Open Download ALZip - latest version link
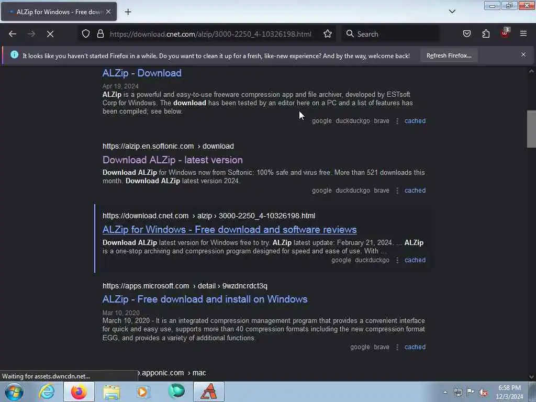 [x=173, y=160]
